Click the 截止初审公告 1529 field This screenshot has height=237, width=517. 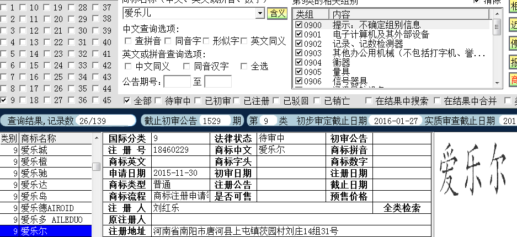(216, 121)
